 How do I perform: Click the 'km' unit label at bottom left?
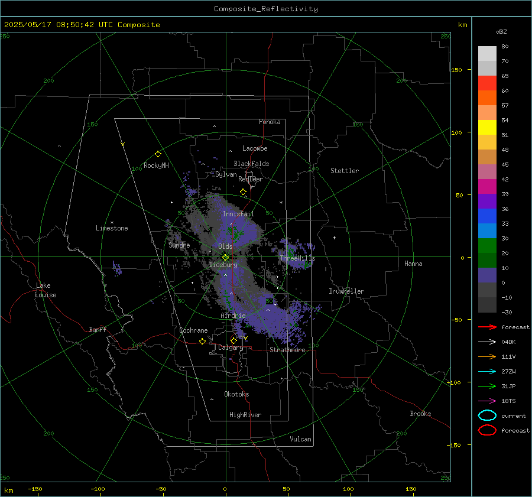8,490
